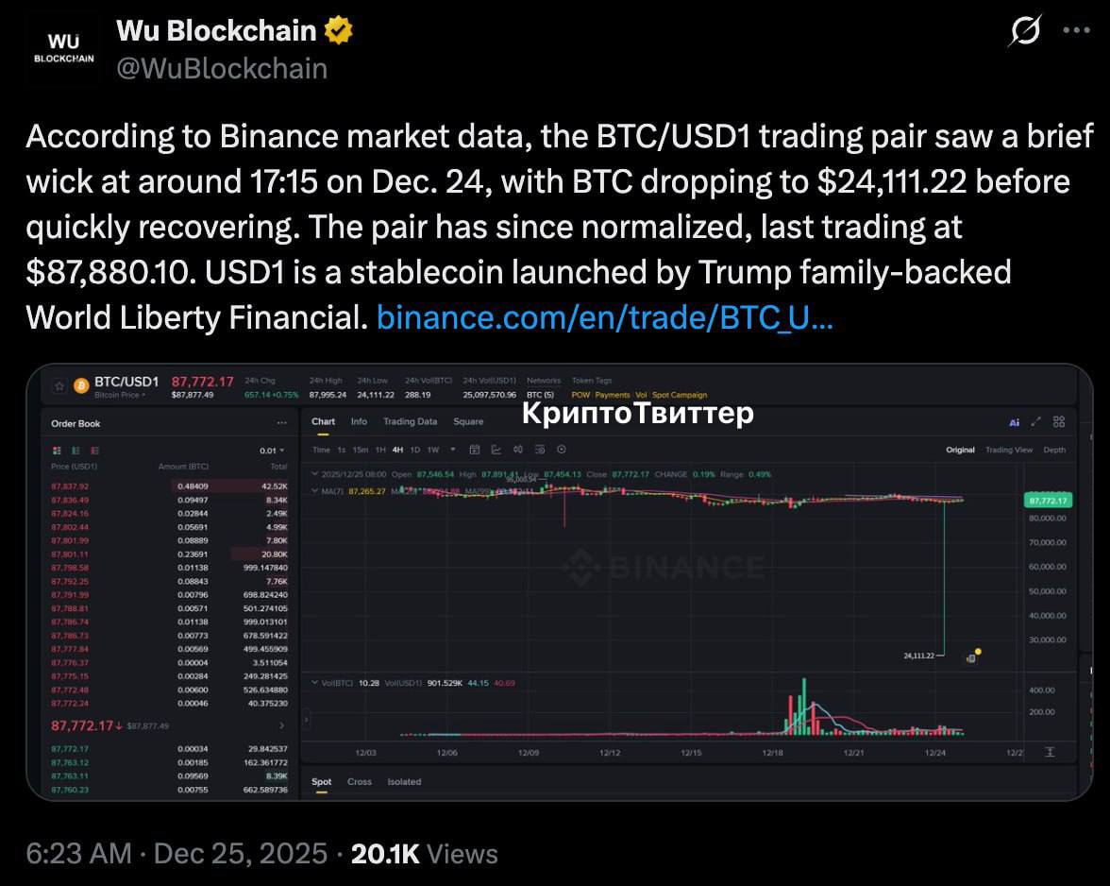Switch to the Trading Data tab
The width and height of the screenshot is (1110, 886).
tap(410, 421)
